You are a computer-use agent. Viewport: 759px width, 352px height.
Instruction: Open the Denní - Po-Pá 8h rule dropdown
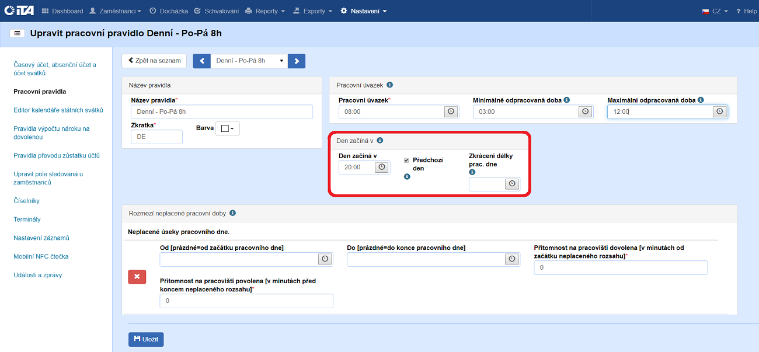(249, 61)
